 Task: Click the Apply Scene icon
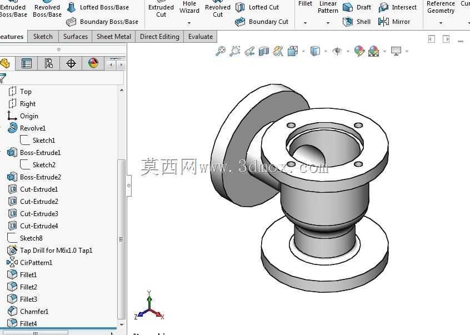tap(373, 51)
